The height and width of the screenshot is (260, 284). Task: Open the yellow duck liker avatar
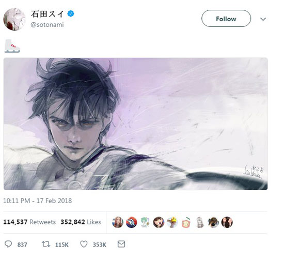[x=172, y=222]
